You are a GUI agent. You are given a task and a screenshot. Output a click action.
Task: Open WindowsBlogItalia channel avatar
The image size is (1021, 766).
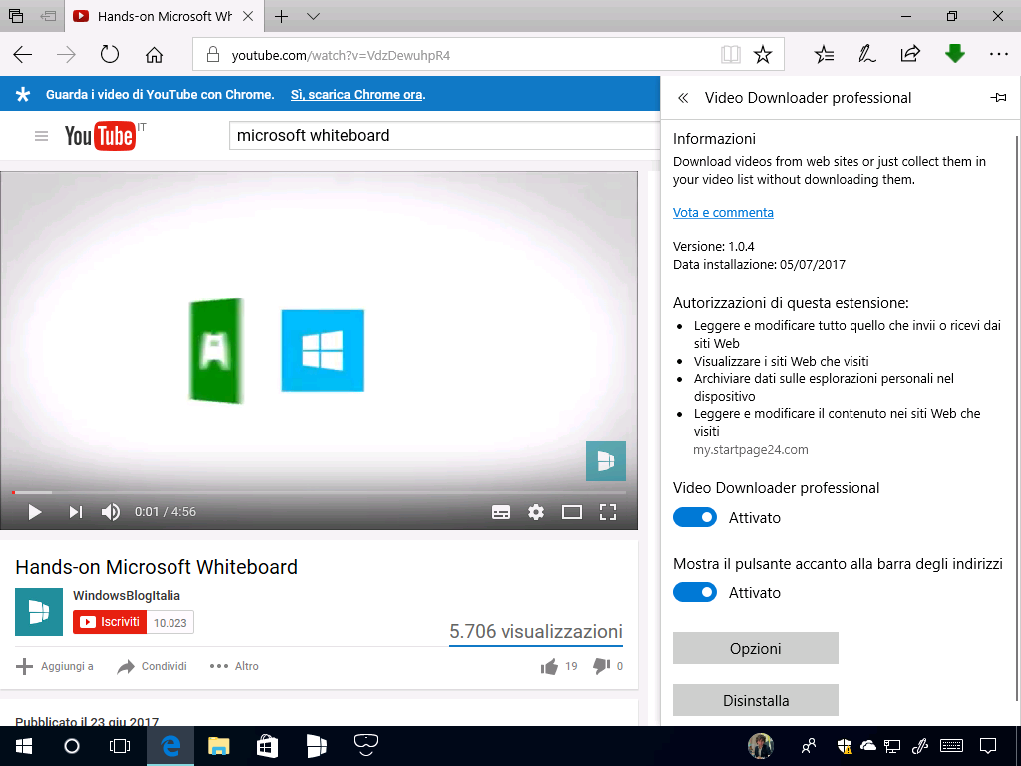[x=39, y=612]
